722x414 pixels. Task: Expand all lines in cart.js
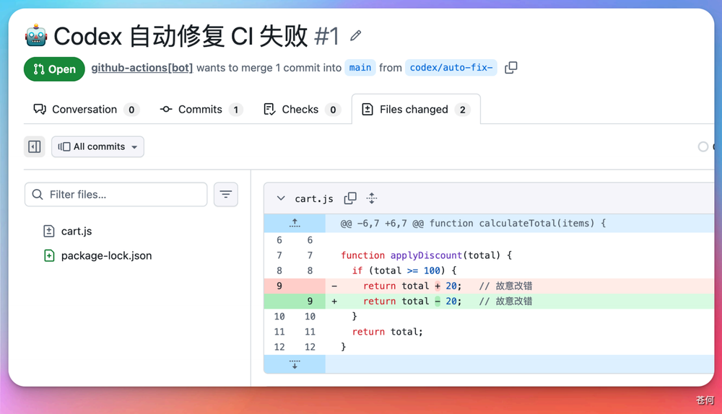[x=372, y=198]
